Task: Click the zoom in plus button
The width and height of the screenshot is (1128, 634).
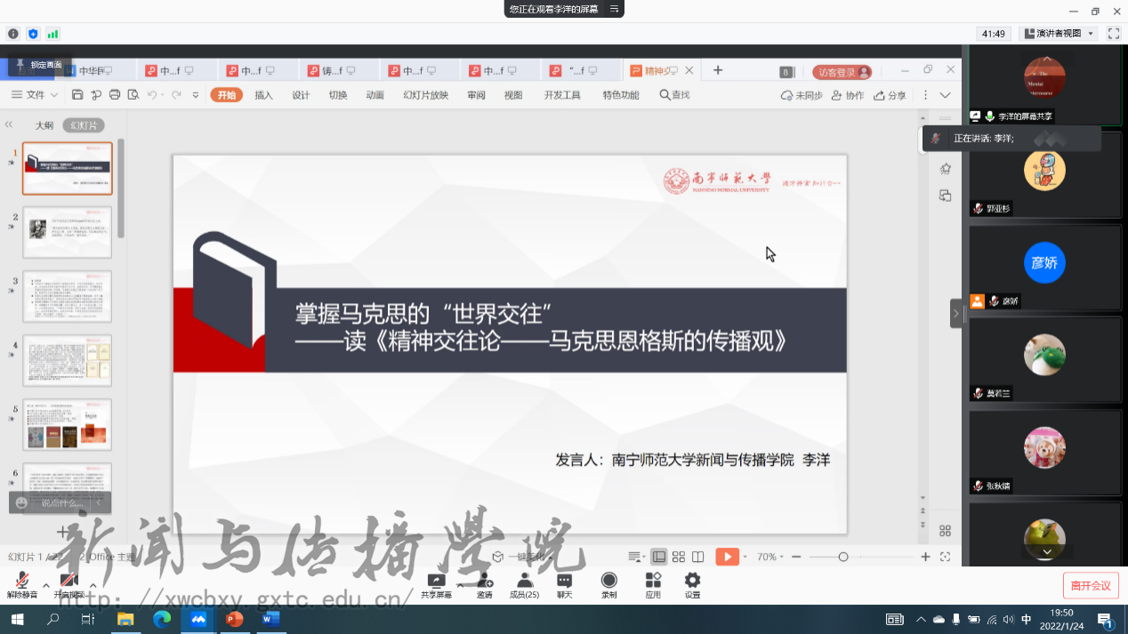Action: click(925, 557)
